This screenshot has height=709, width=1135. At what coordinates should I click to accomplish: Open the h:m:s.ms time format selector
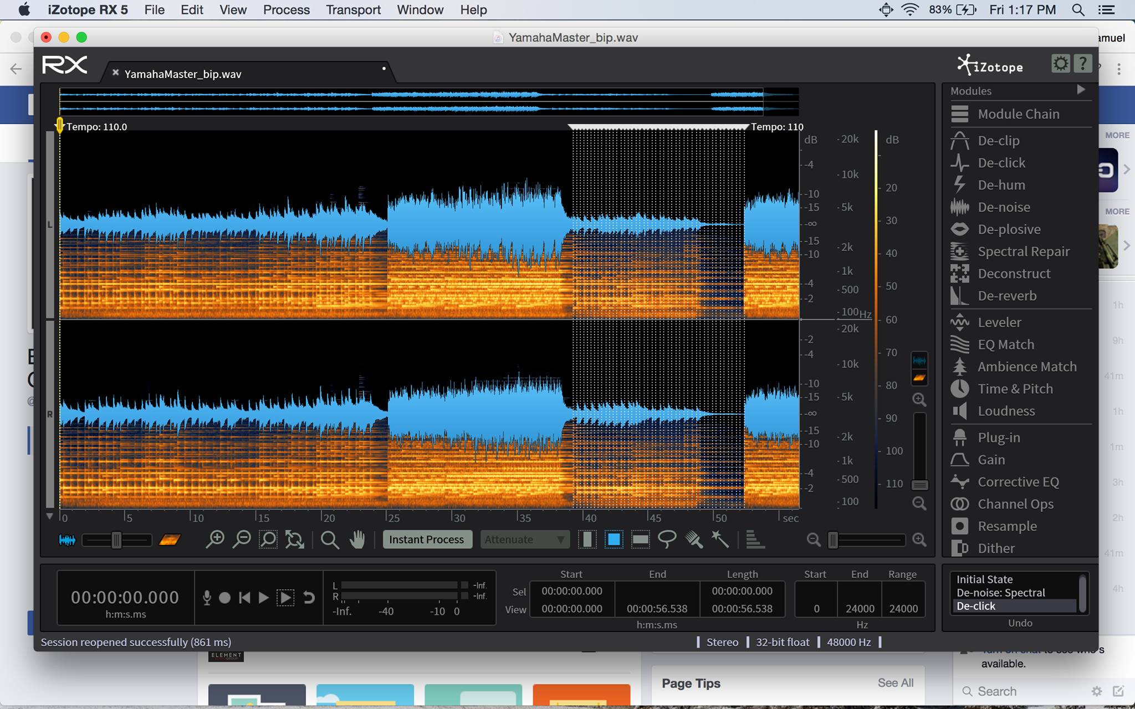click(x=126, y=614)
